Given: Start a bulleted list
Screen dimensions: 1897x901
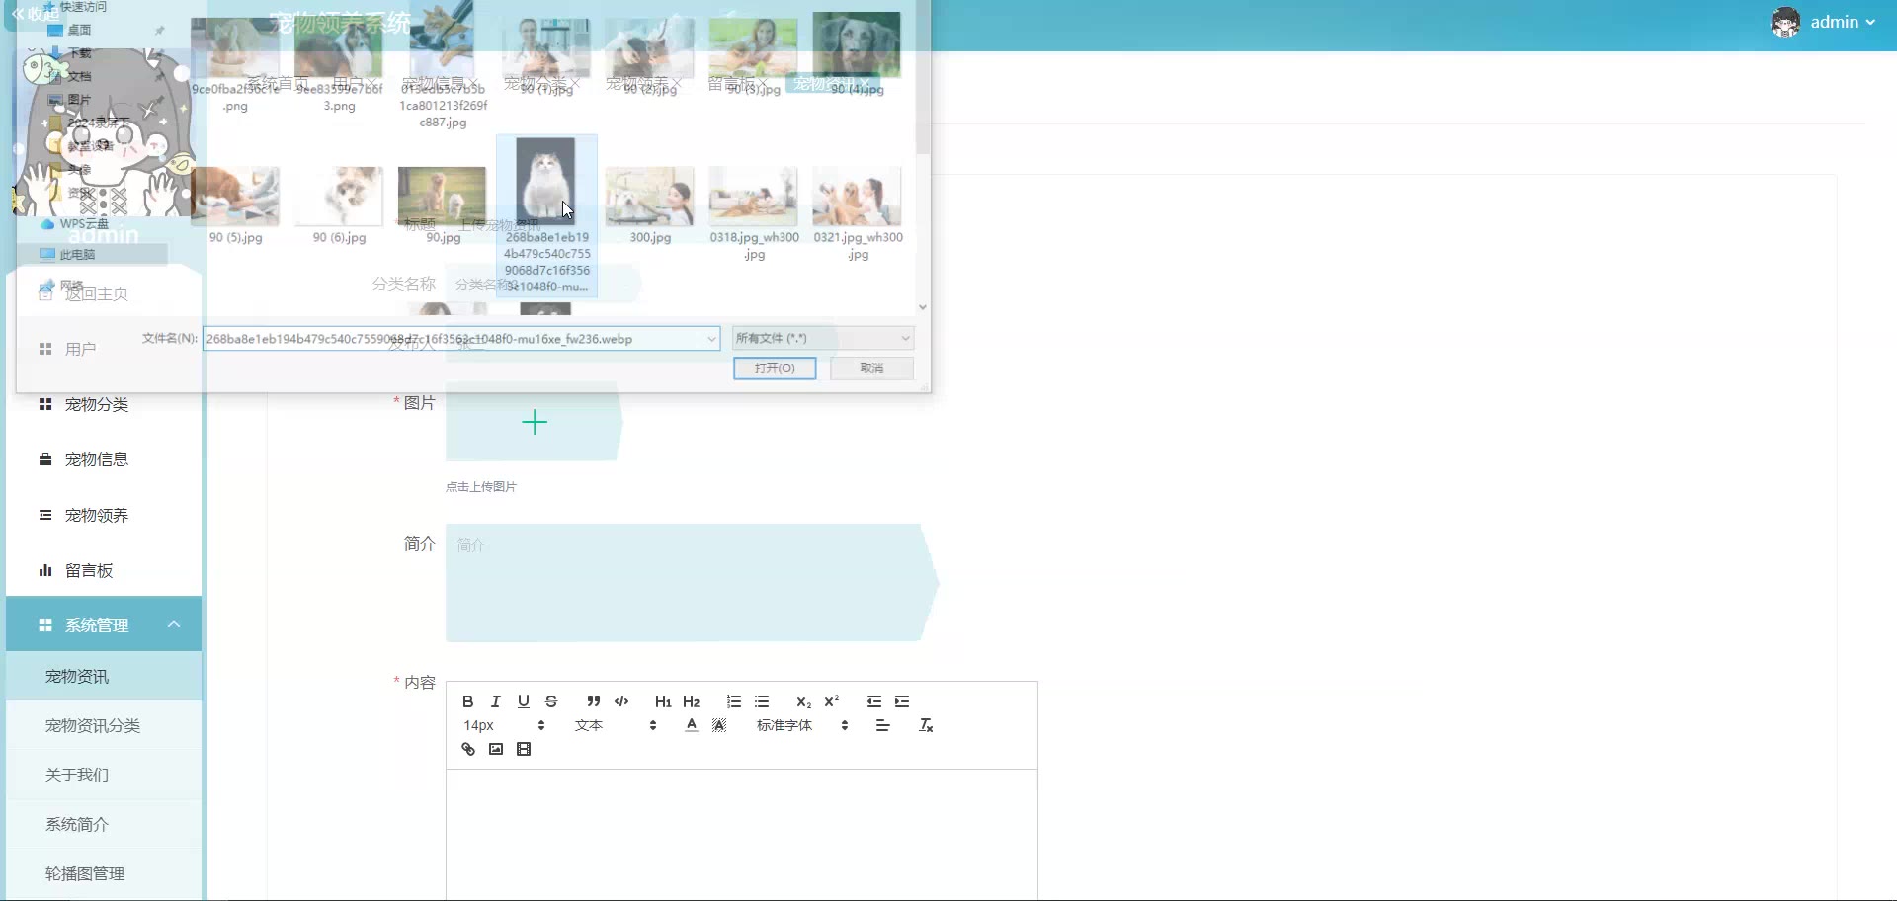Looking at the screenshot, I should click(762, 701).
